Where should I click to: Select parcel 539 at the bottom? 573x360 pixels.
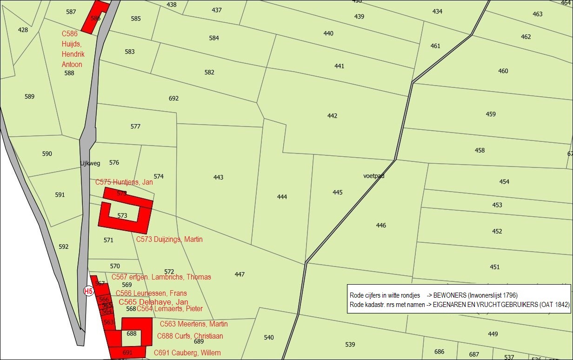tap(350, 345)
